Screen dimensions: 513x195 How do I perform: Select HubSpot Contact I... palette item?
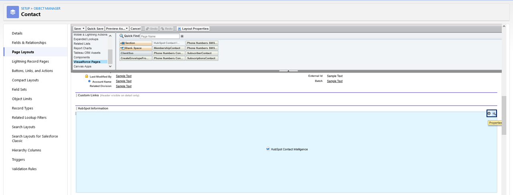tap(169, 43)
